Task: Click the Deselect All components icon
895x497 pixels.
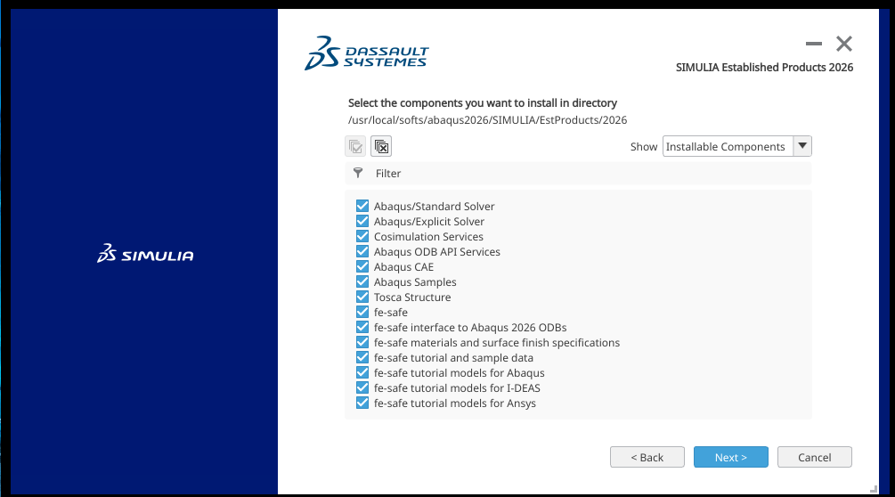Action: pyautogui.click(x=381, y=147)
